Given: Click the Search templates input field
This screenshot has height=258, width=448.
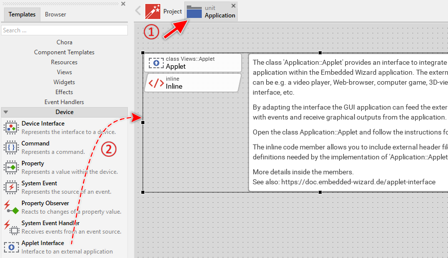Looking at the screenshot, I should click(x=64, y=30).
